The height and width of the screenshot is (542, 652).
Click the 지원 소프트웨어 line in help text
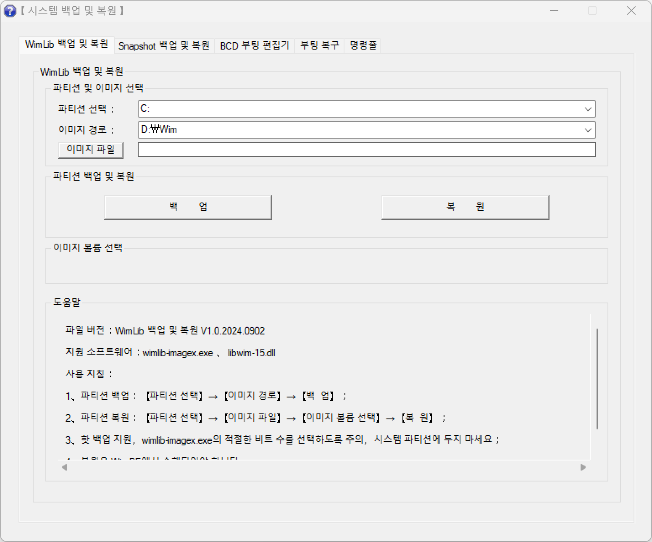pyautogui.click(x=170, y=353)
